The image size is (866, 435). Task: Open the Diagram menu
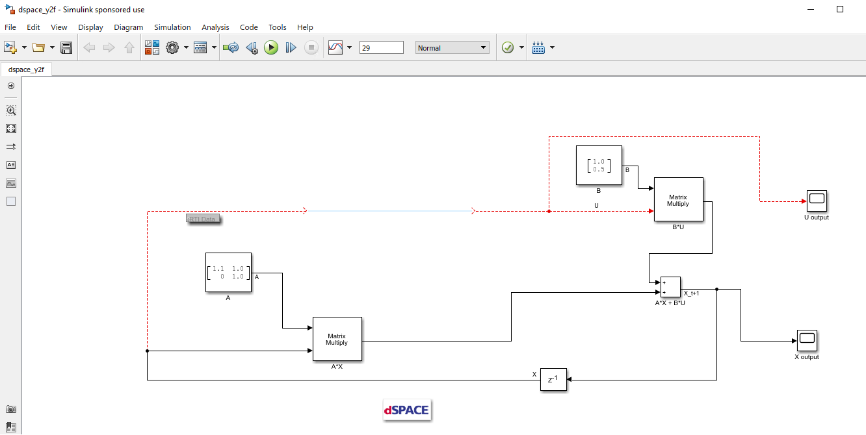pyautogui.click(x=128, y=27)
